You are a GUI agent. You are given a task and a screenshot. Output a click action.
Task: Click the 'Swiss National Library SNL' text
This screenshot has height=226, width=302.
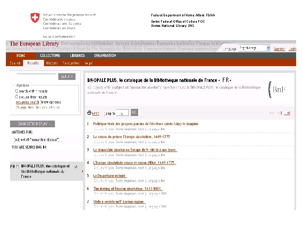pyautogui.click(x=172, y=26)
